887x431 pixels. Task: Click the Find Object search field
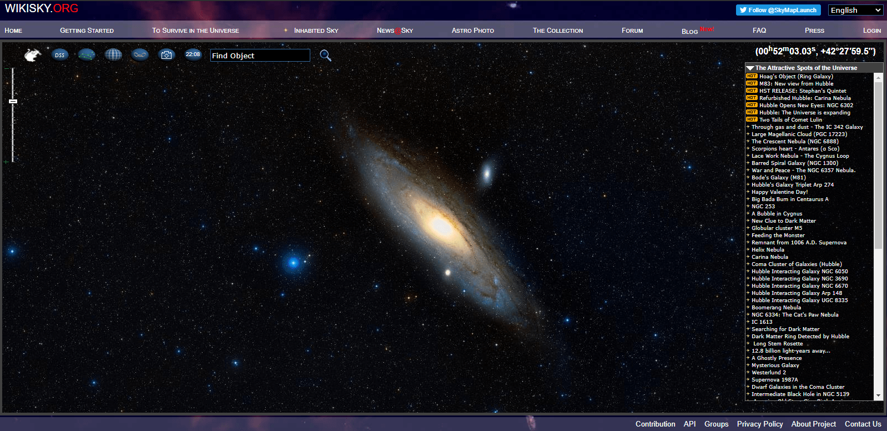260,56
